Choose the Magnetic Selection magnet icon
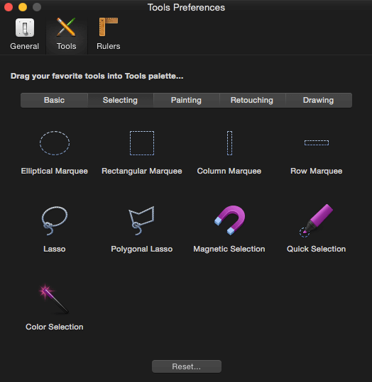Viewport: 372px width, 382px height. pos(229,220)
